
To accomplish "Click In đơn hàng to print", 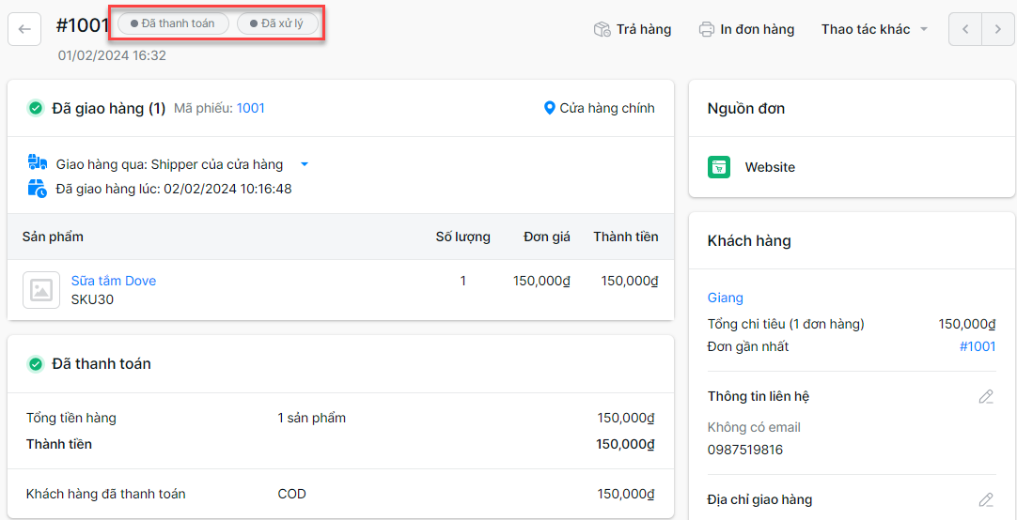I will pyautogui.click(x=757, y=29).
